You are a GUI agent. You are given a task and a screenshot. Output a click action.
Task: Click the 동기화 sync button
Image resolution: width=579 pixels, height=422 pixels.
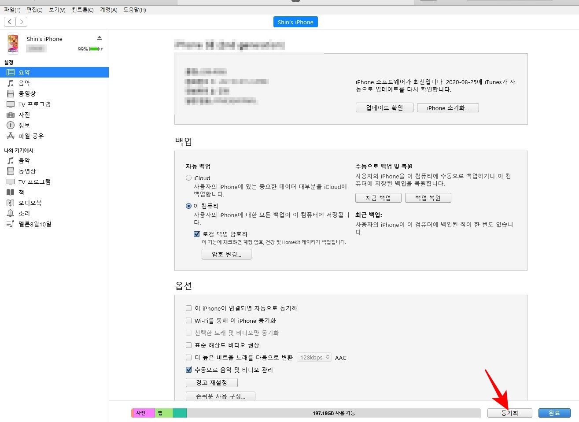point(510,413)
